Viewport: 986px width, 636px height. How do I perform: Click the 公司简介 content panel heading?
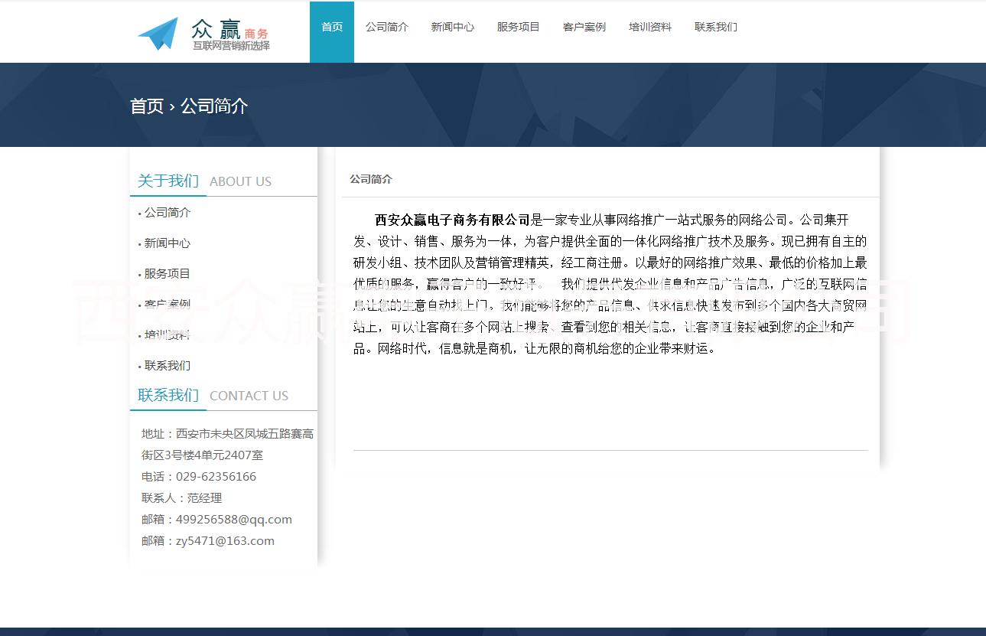(371, 179)
